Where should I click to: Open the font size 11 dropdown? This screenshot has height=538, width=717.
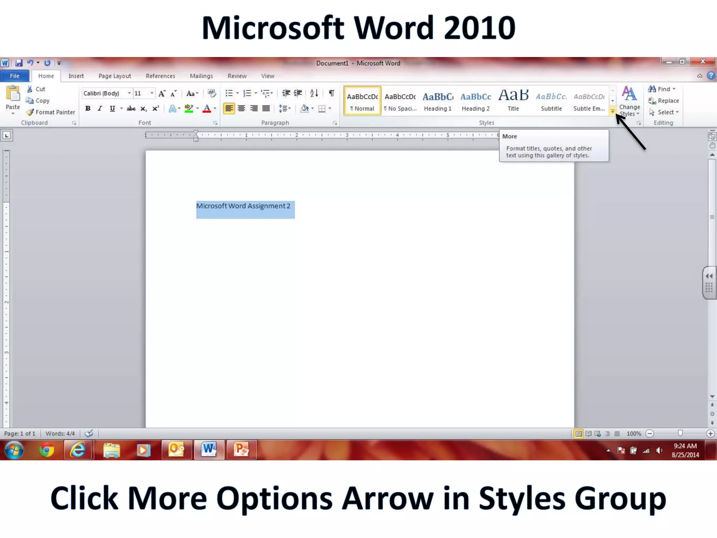152,93
